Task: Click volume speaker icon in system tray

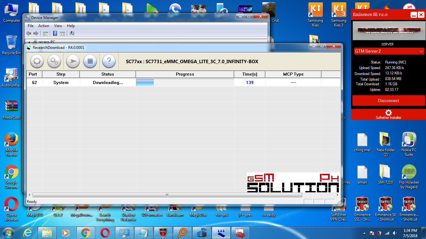Action: tap(395, 233)
